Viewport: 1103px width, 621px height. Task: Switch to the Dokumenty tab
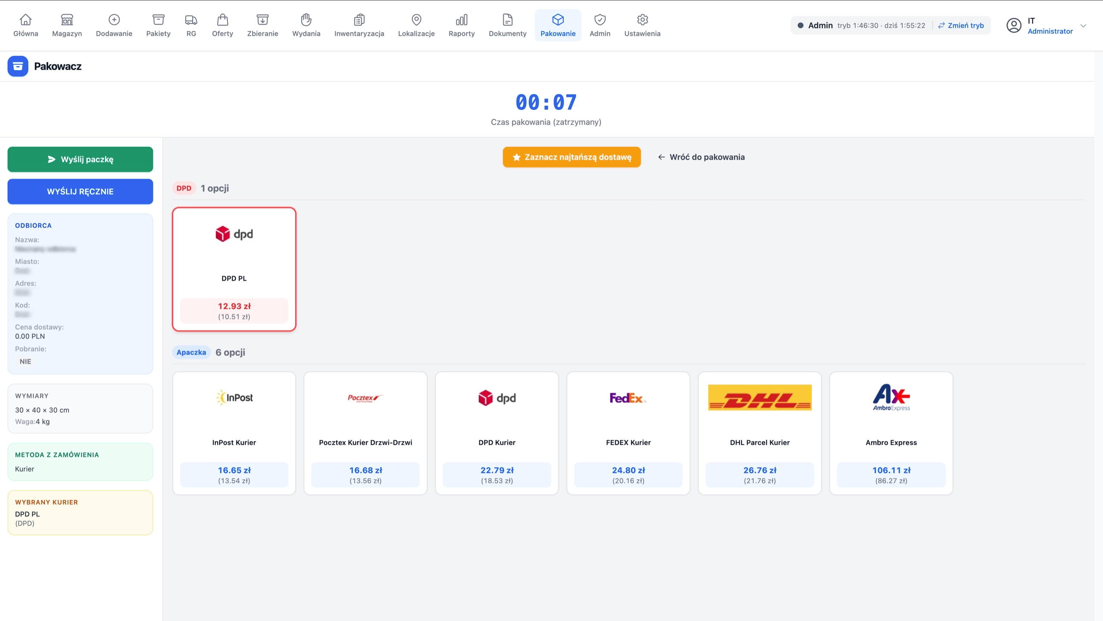pyautogui.click(x=508, y=25)
